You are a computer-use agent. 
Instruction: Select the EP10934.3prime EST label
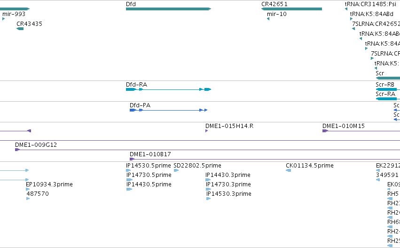[49, 184]
